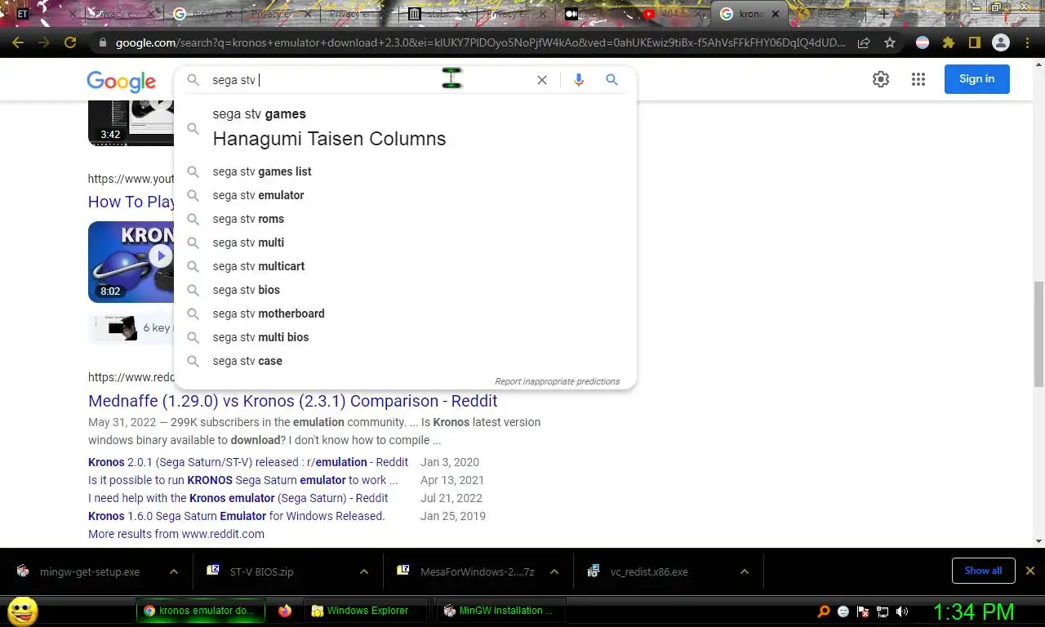Click the page vertical scrollbar thumb
1045x627 pixels.
pyautogui.click(x=1038, y=333)
